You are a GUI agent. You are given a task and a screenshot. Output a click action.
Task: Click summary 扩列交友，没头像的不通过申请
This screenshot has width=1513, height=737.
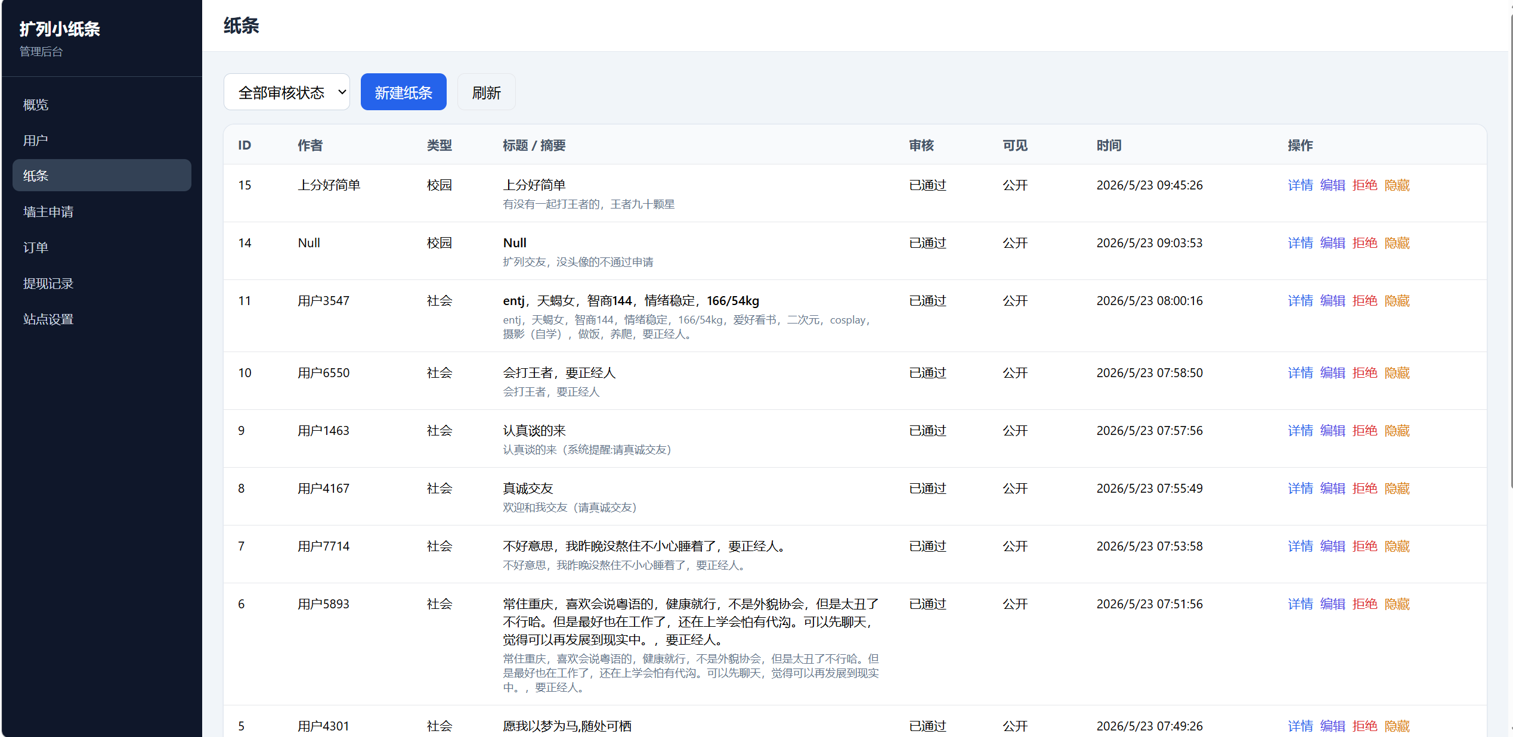click(x=578, y=262)
